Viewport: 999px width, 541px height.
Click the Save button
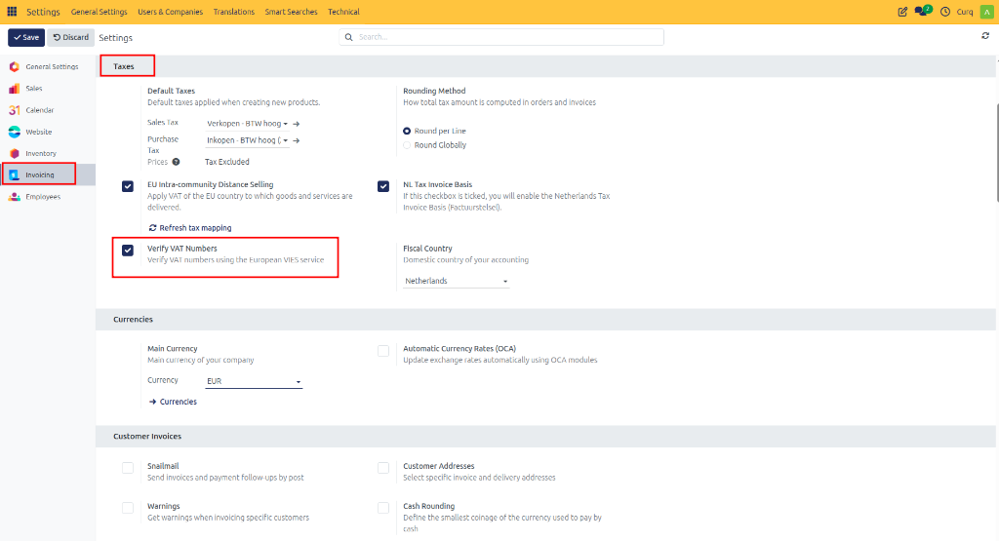coord(26,38)
